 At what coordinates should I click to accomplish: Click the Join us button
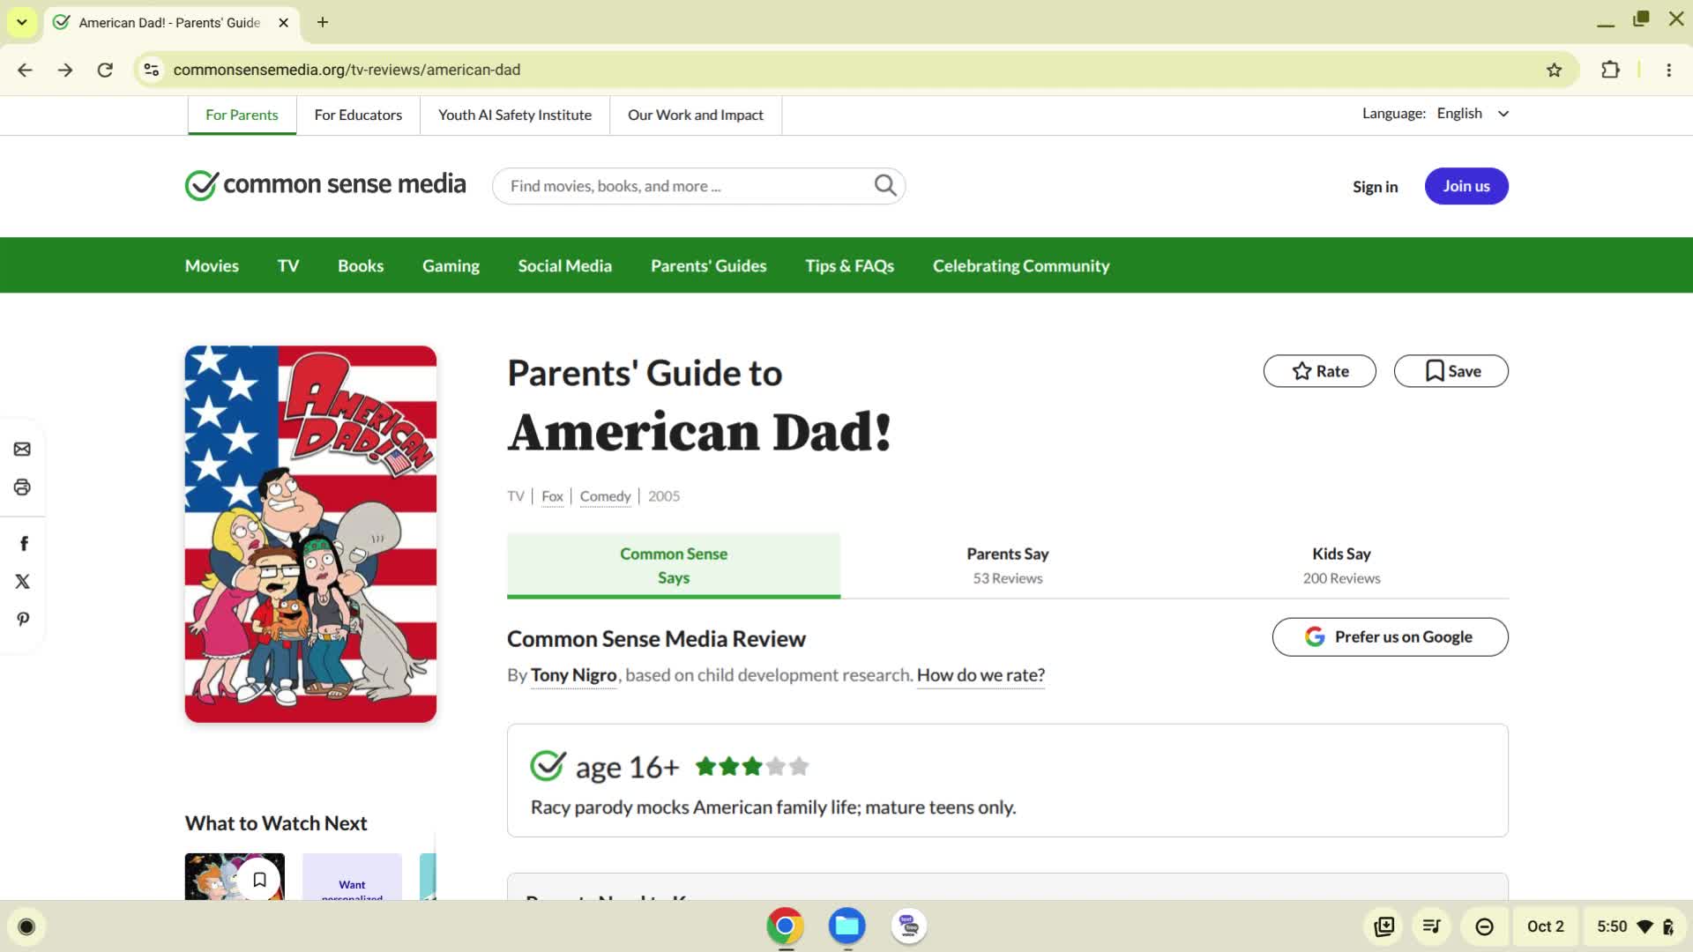(1466, 186)
